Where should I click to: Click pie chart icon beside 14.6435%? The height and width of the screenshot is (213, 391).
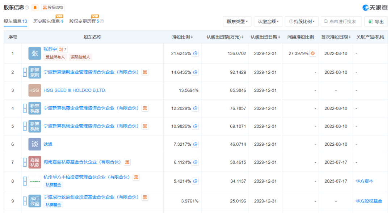(x=195, y=72)
